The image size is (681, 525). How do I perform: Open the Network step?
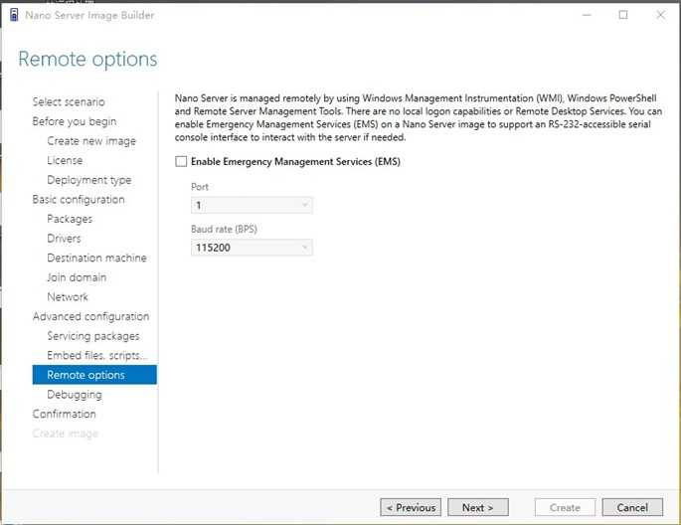tap(68, 297)
